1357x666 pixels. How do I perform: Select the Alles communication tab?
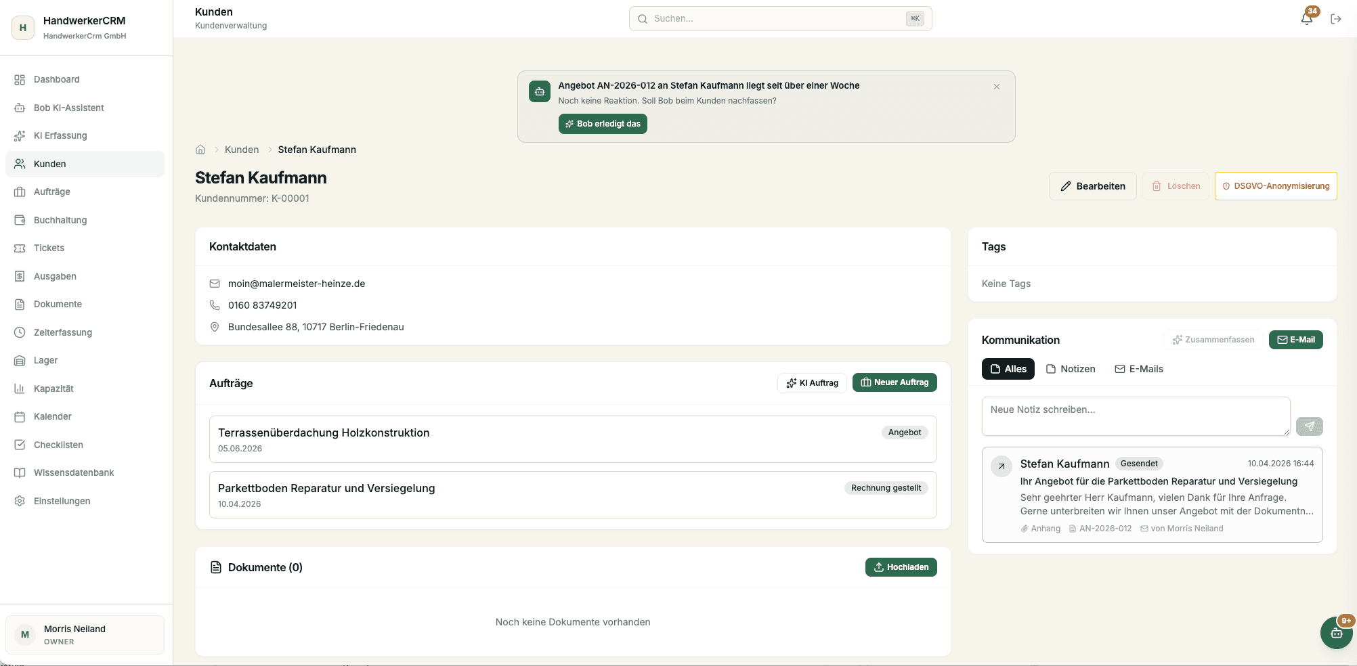coord(1008,369)
